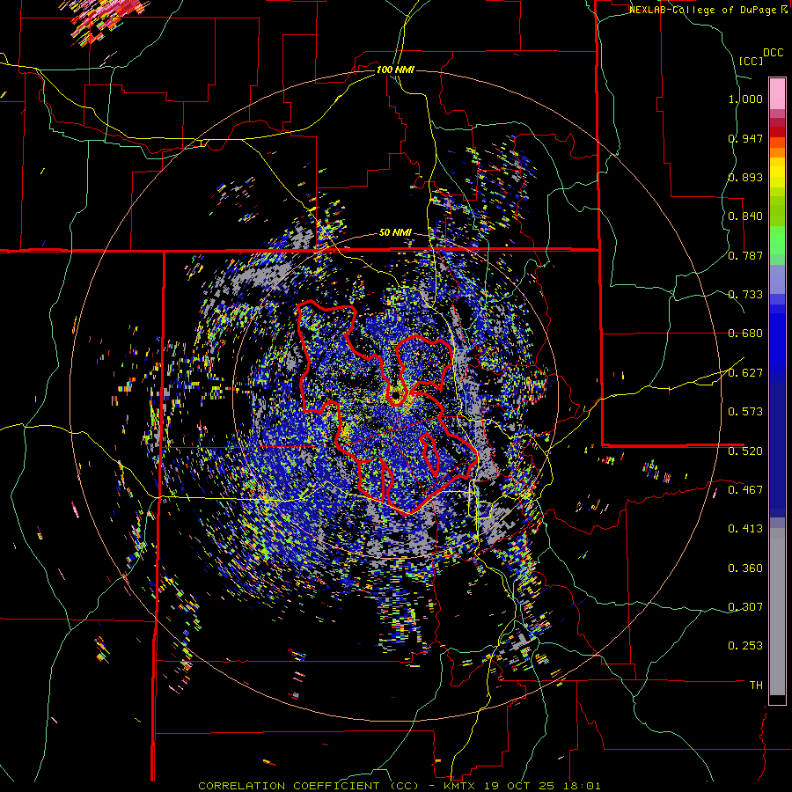The image size is (792, 792).
Task: Select the 0.947 scale value
Action: (x=745, y=138)
